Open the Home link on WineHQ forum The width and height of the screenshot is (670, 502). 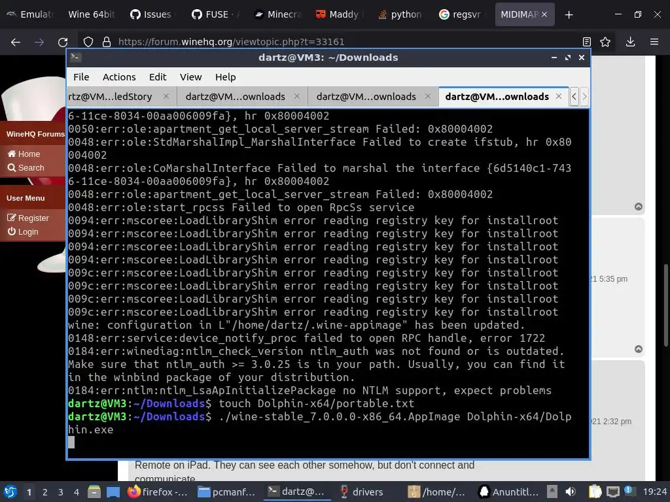(x=24, y=154)
